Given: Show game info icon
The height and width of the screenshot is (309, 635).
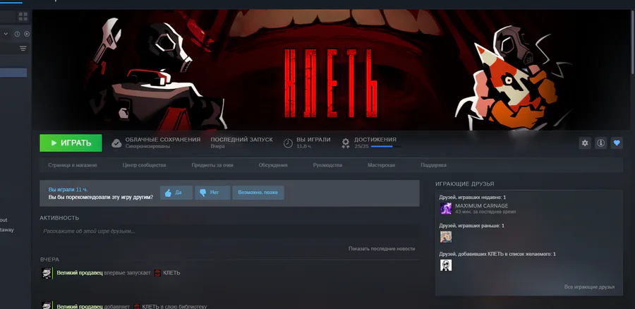Looking at the screenshot, I should (600, 143).
